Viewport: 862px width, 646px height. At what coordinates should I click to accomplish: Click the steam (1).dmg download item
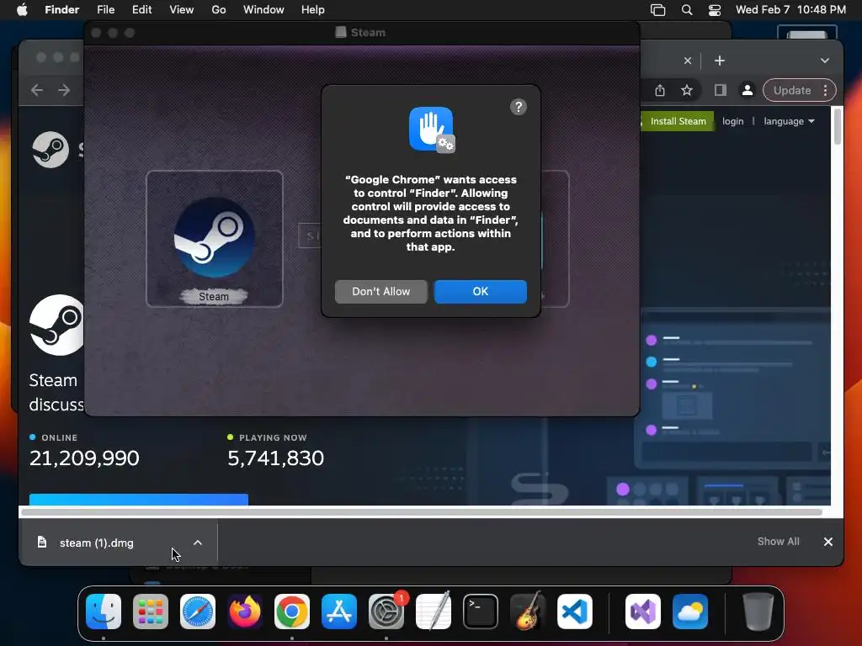[96, 543]
